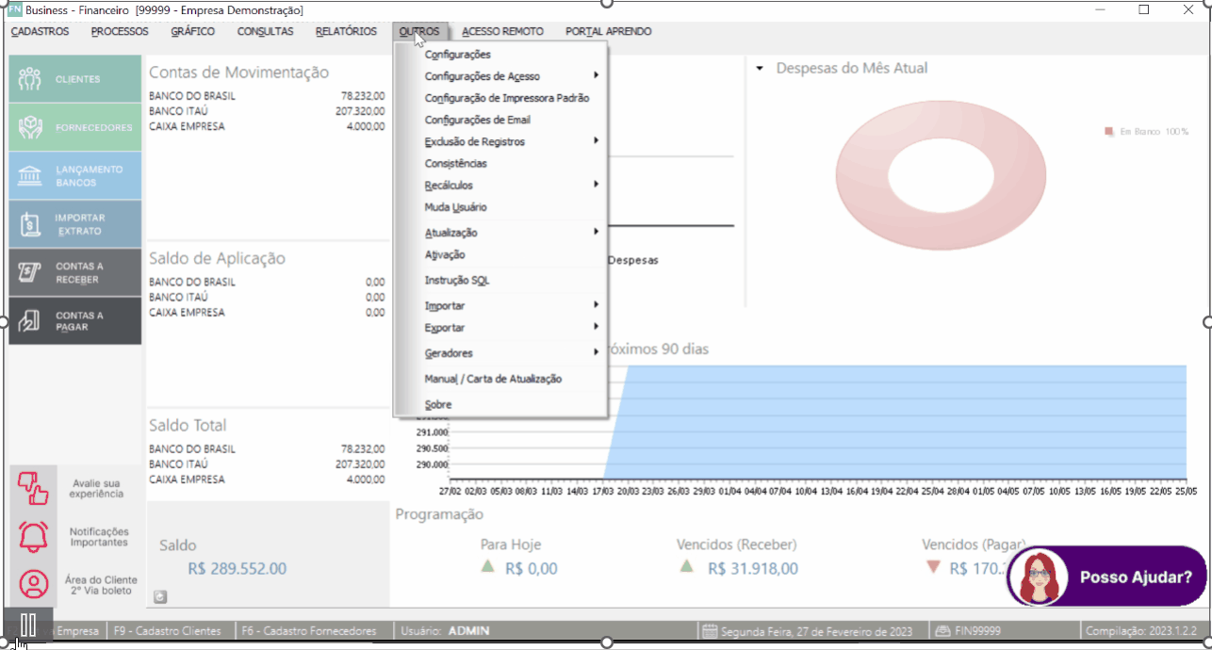The width and height of the screenshot is (1212, 650).
Task: Click the small refresh icon below Saldo
Action: [x=159, y=596]
